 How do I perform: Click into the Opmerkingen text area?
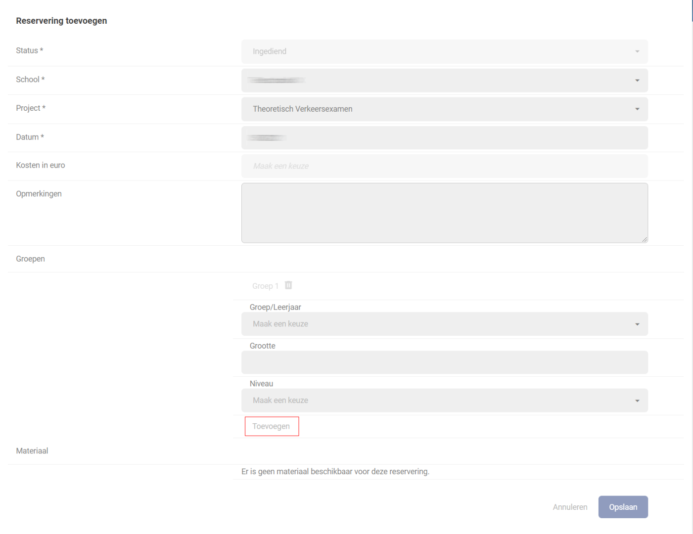pos(445,213)
